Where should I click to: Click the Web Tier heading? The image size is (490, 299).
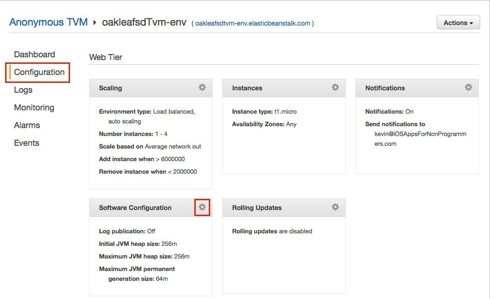tap(106, 57)
